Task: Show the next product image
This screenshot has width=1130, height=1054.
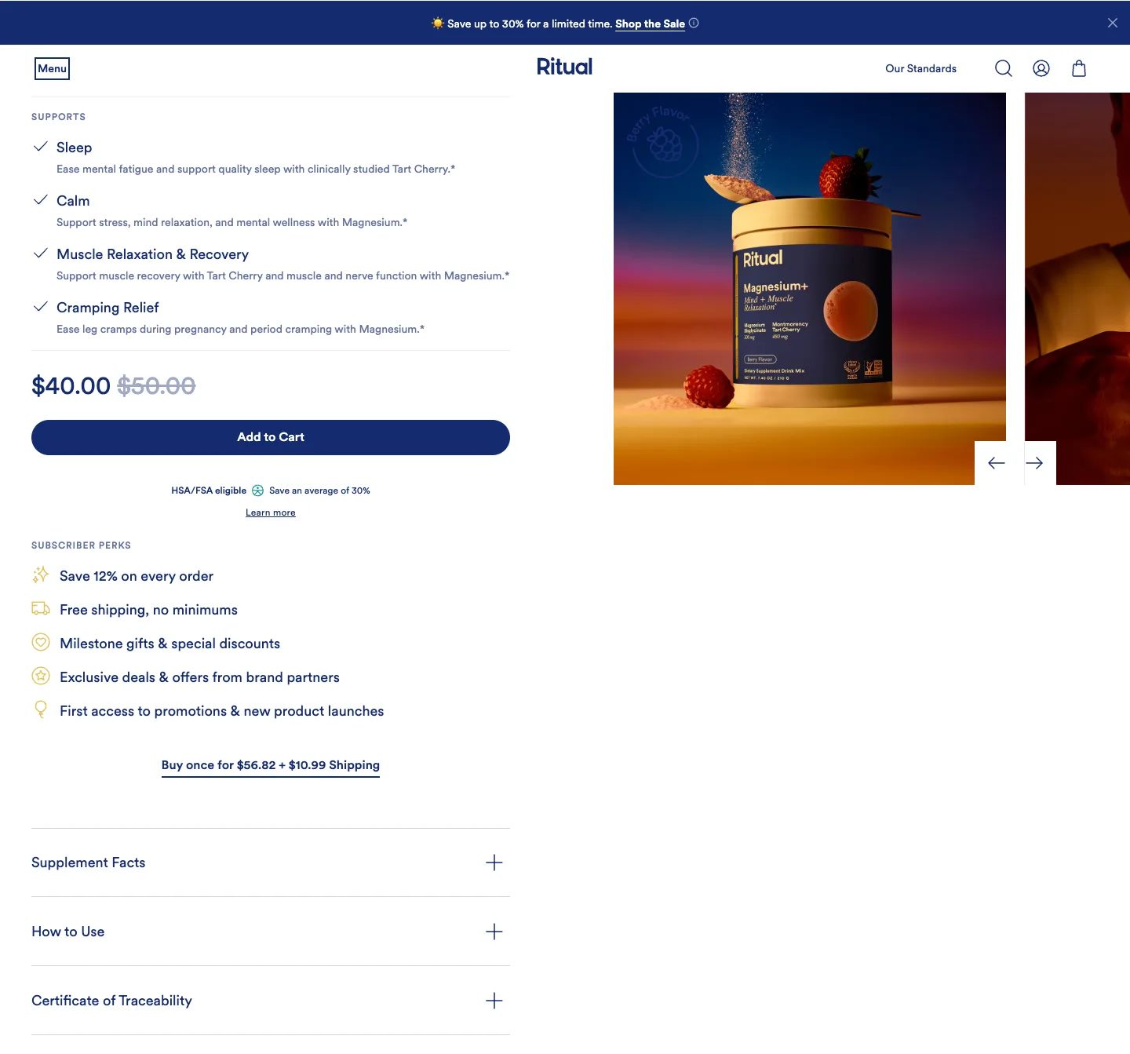Action: [1034, 463]
